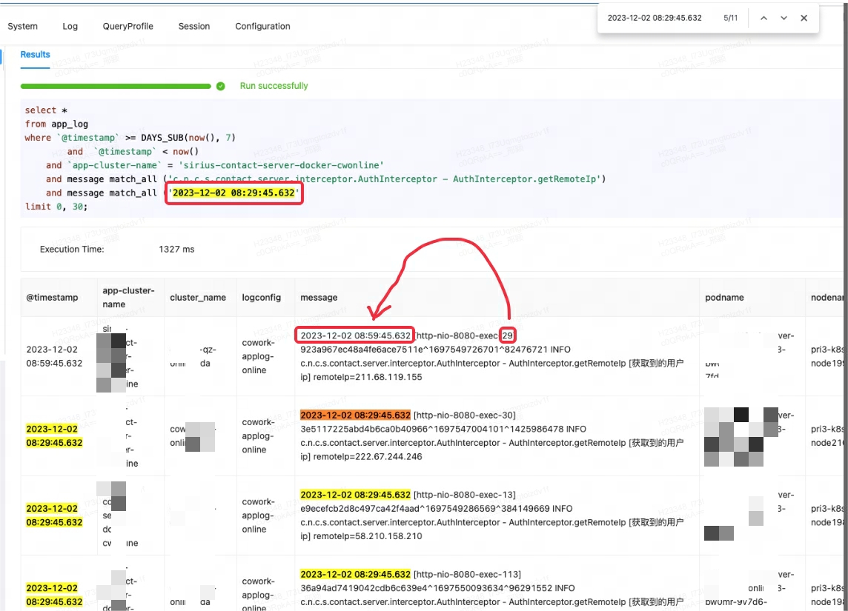Close the find-in-page bar

(x=804, y=19)
